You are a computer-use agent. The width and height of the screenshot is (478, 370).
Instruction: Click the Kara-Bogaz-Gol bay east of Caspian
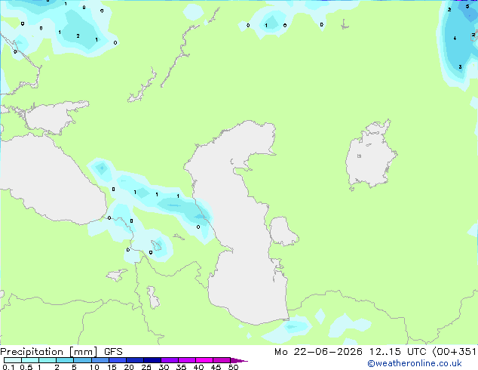(x=283, y=231)
